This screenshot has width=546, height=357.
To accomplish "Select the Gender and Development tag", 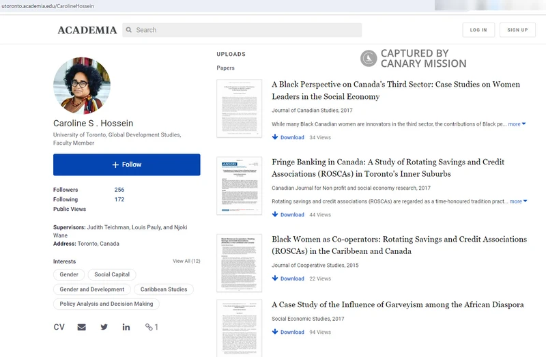I will 92,289.
